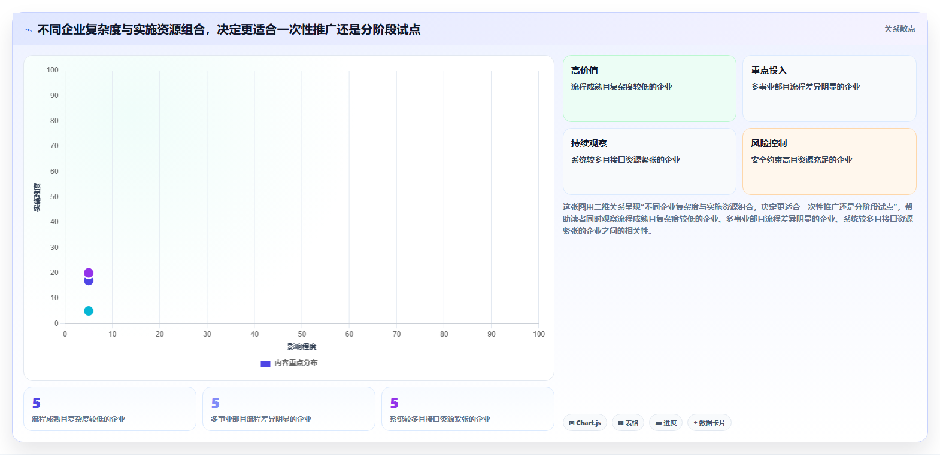Image resolution: width=940 pixels, height=455 pixels.
Task: Click the 数据卡片 chip star icon
Action: click(695, 423)
